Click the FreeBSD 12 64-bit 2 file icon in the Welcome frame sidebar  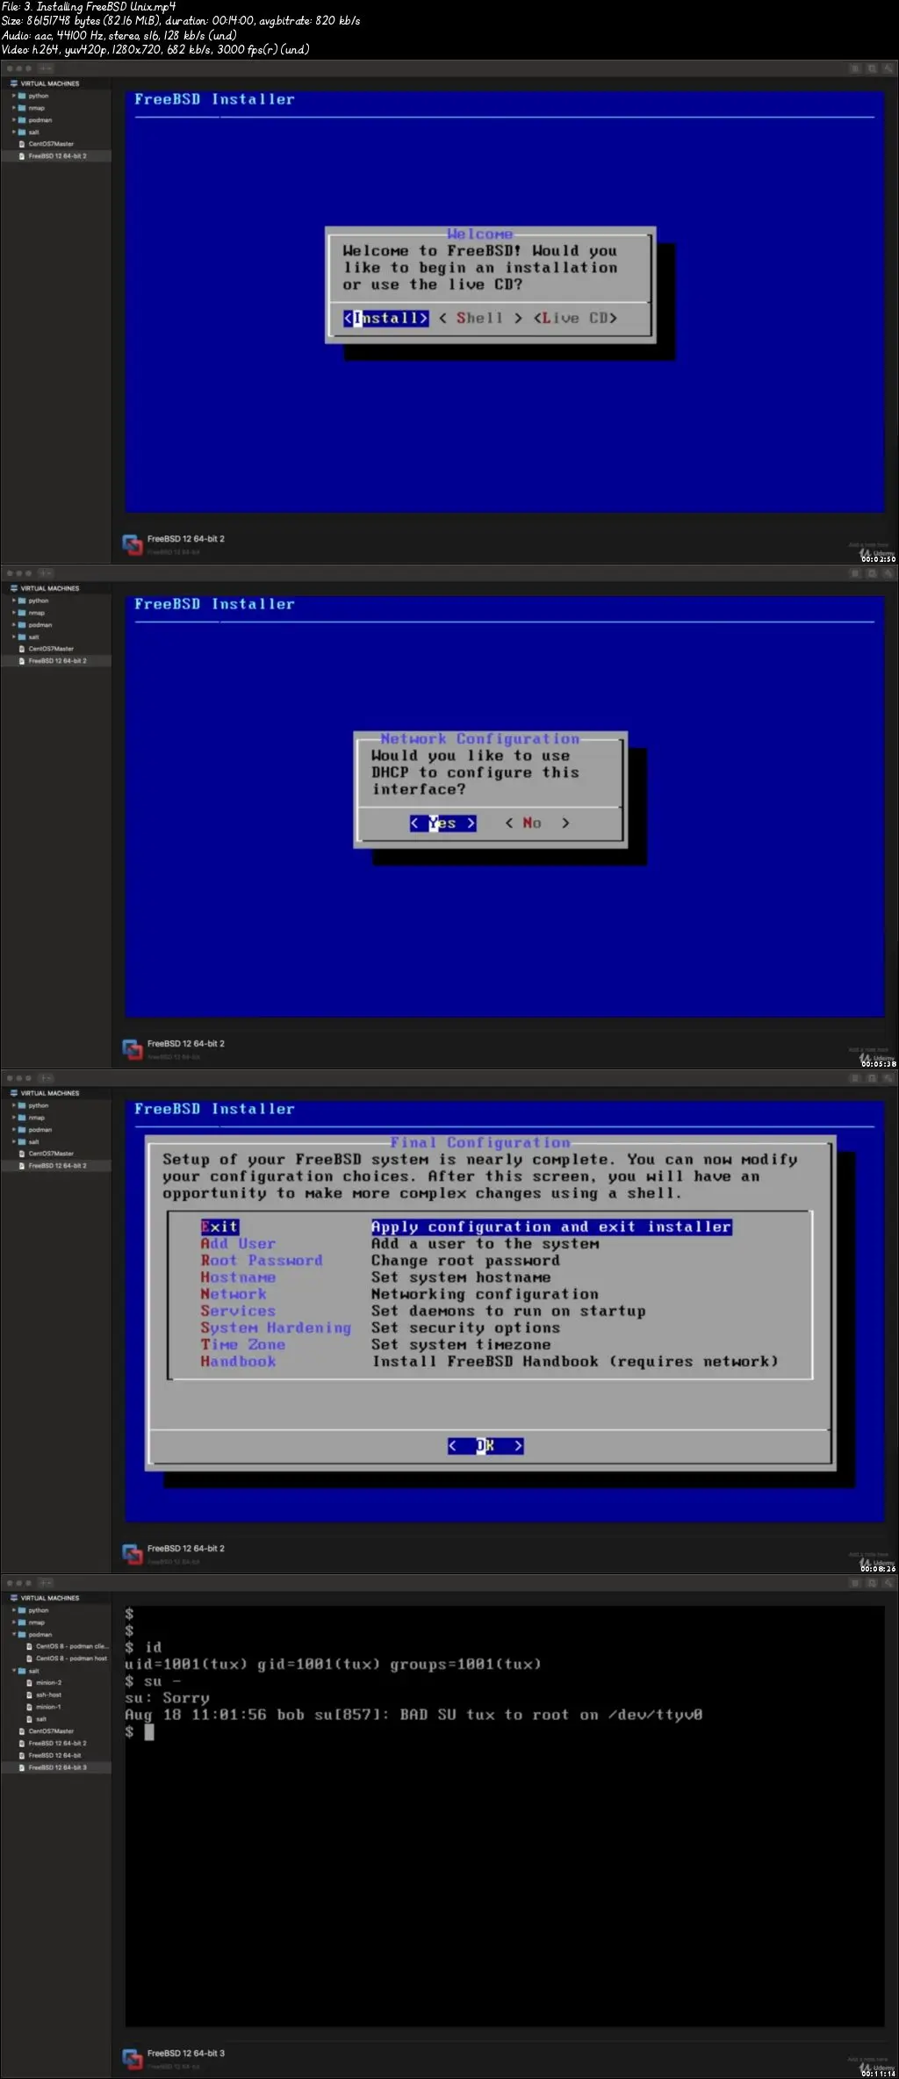(x=22, y=156)
